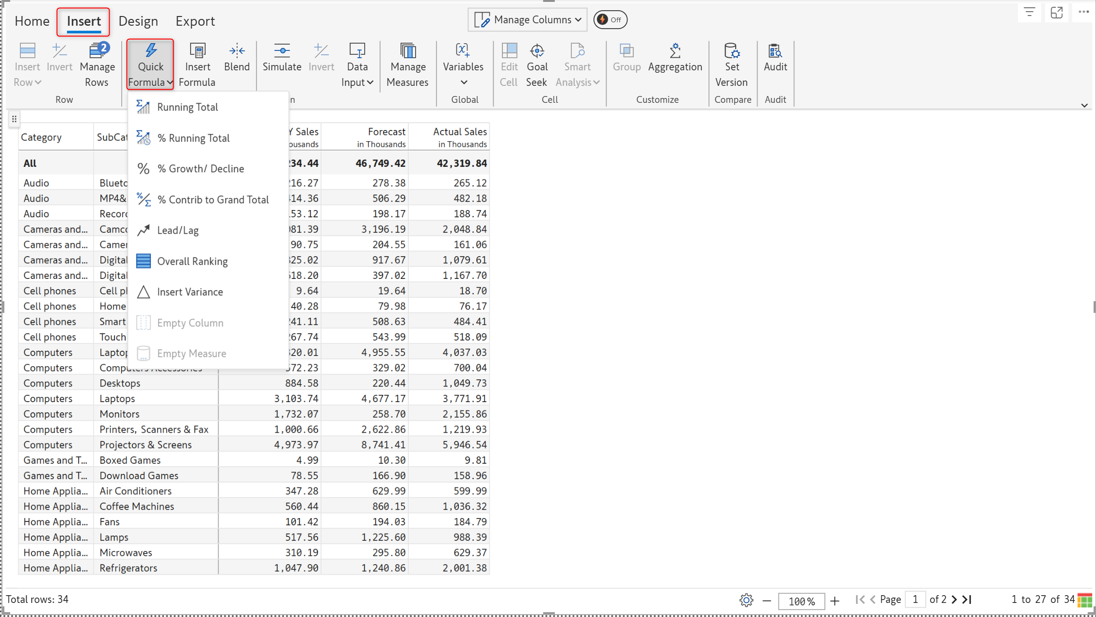Select Running Total from menu
Viewport: 1096px width, 617px height.
coord(187,107)
